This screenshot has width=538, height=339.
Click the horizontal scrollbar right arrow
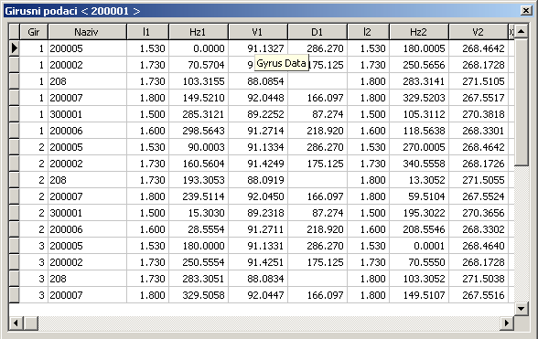click(507, 323)
